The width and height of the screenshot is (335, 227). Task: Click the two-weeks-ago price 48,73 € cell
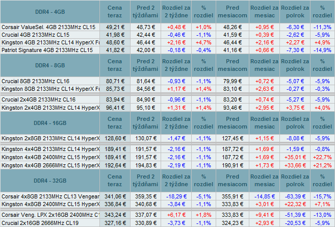click(x=145, y=27)
